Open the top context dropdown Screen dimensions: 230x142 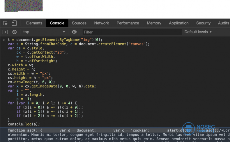pyautogui.click(x=44, y=32)
